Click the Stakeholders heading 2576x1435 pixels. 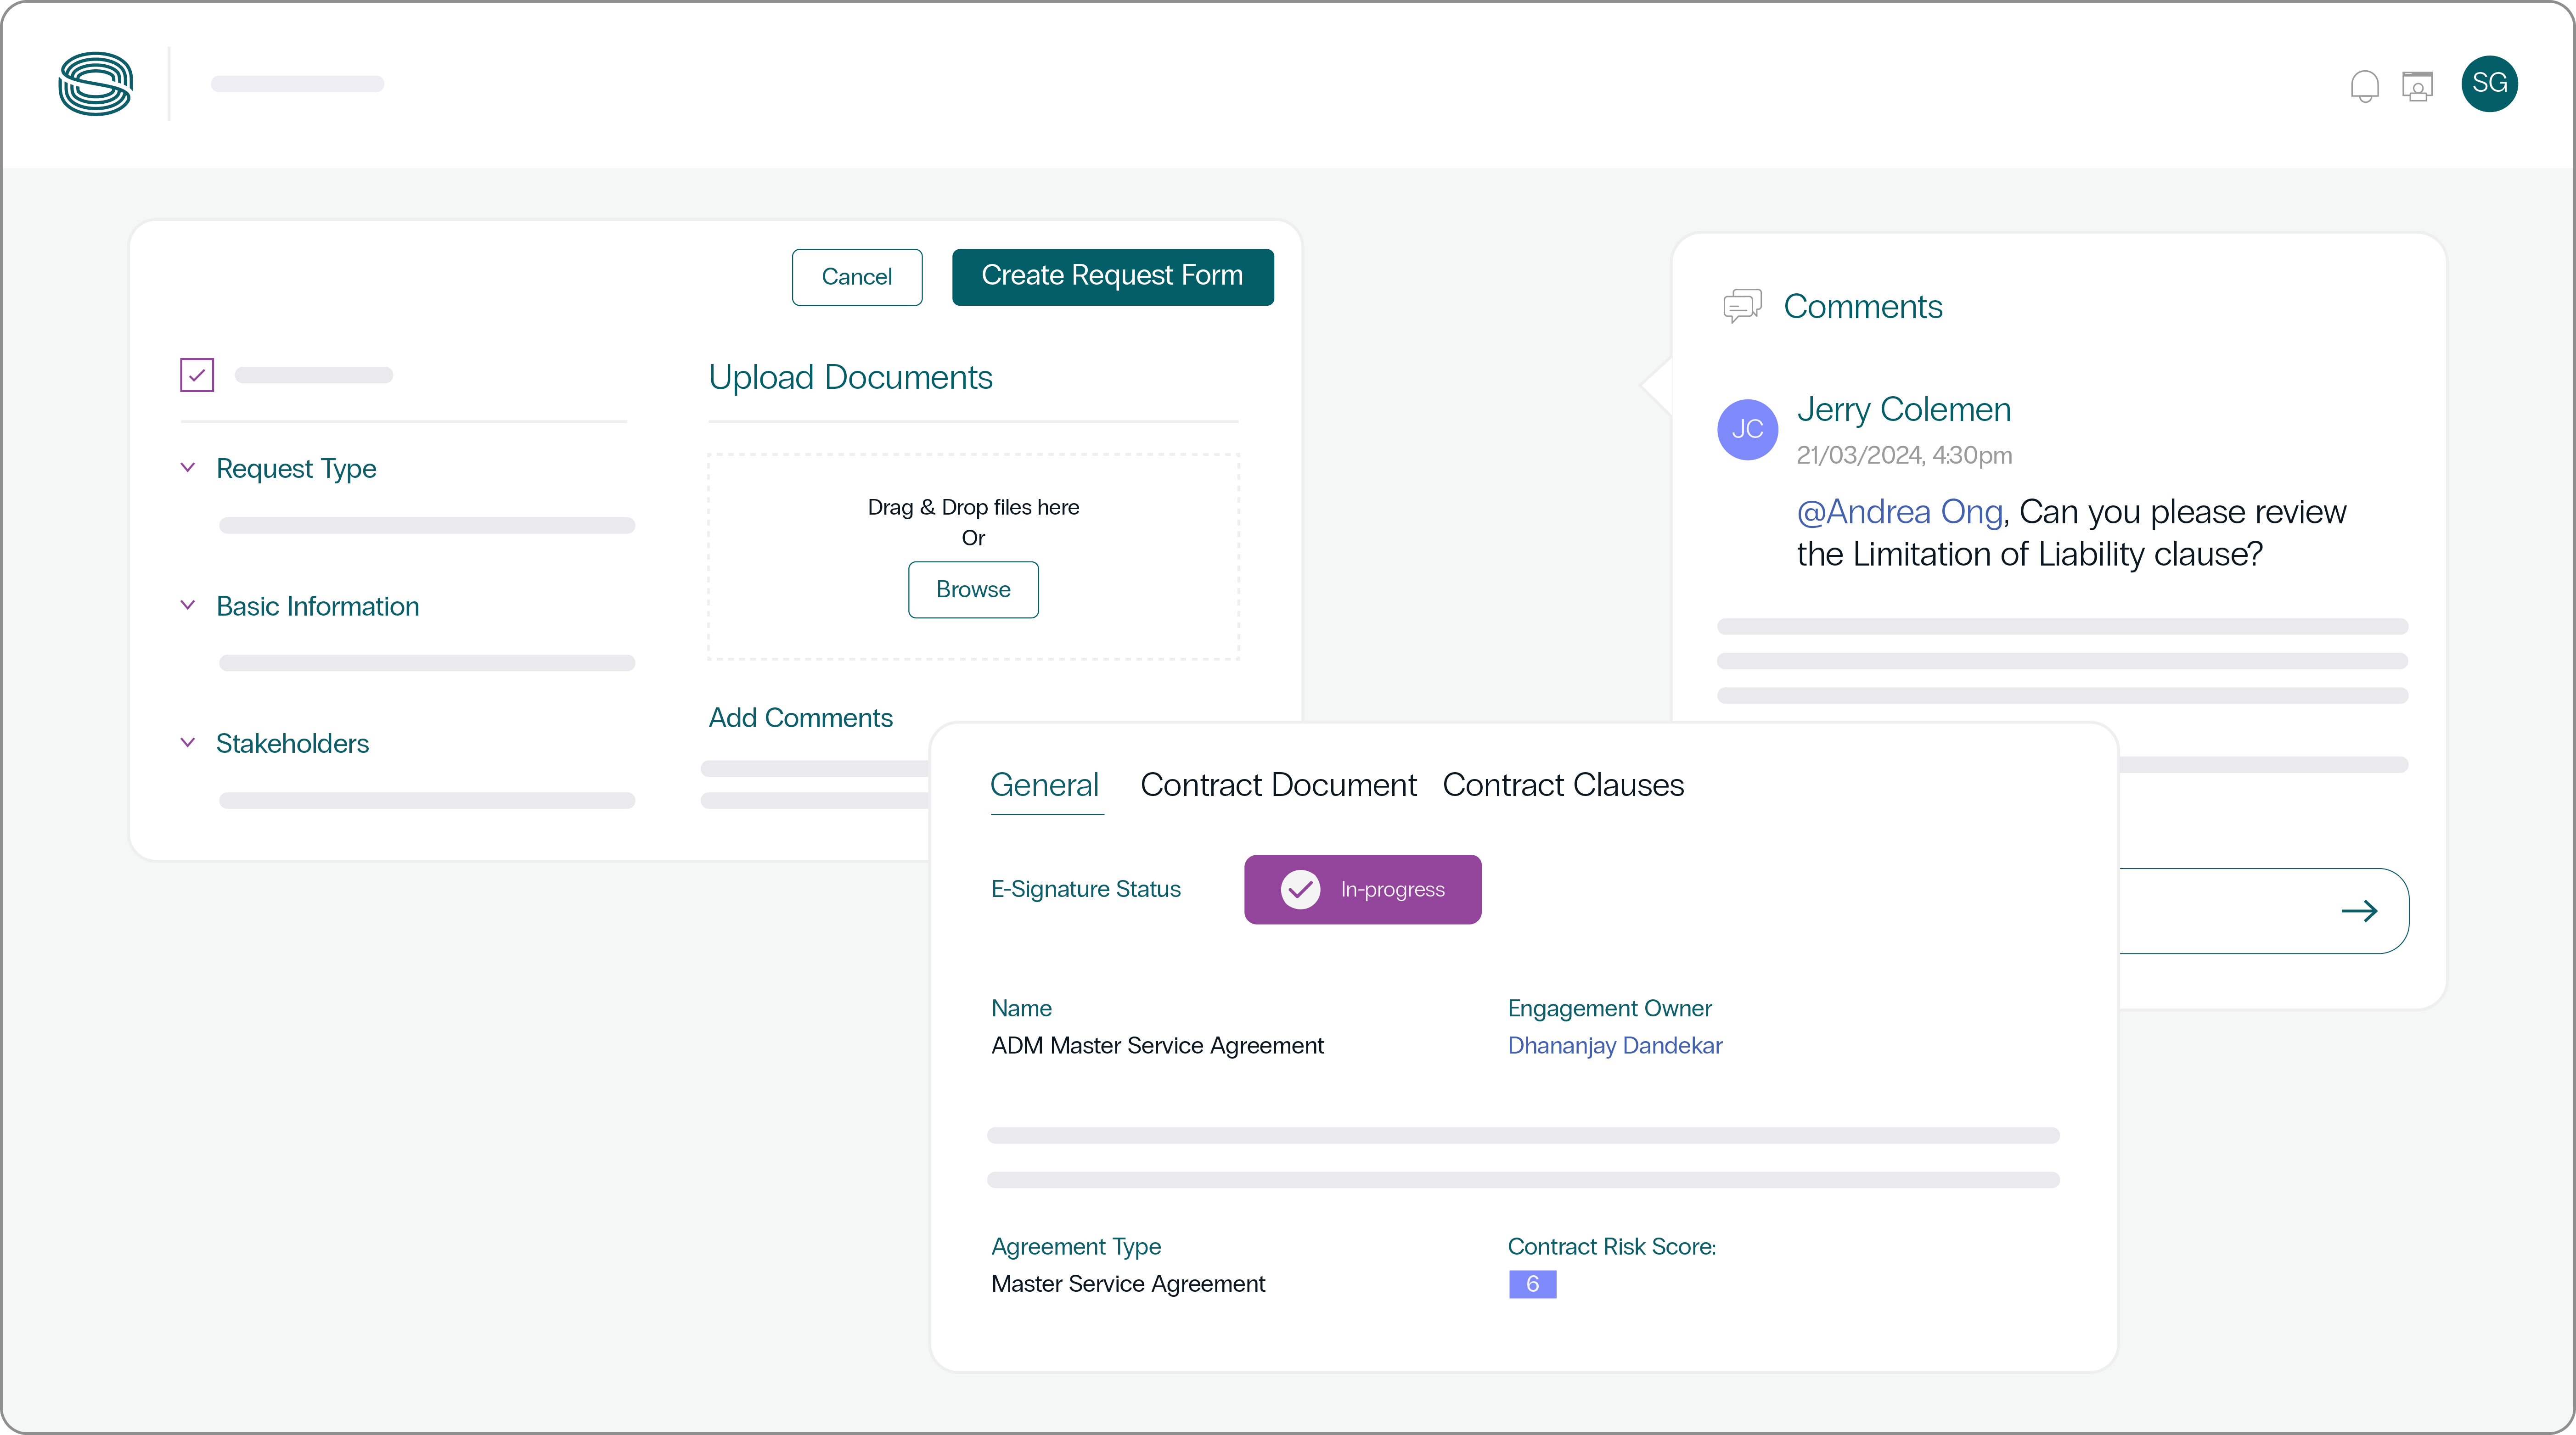pyautogui.click(x=292, y=744)
